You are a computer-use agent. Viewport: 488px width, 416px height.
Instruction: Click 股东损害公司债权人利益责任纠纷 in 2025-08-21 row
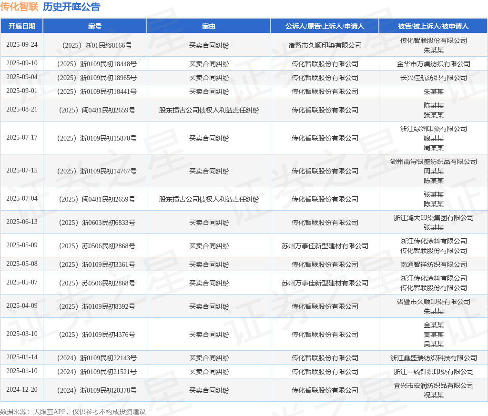[209, 110]
